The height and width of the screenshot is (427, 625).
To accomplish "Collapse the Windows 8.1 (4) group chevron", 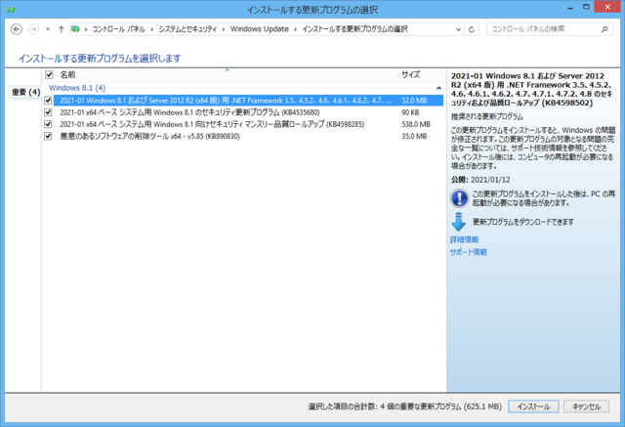I will 438,88.
